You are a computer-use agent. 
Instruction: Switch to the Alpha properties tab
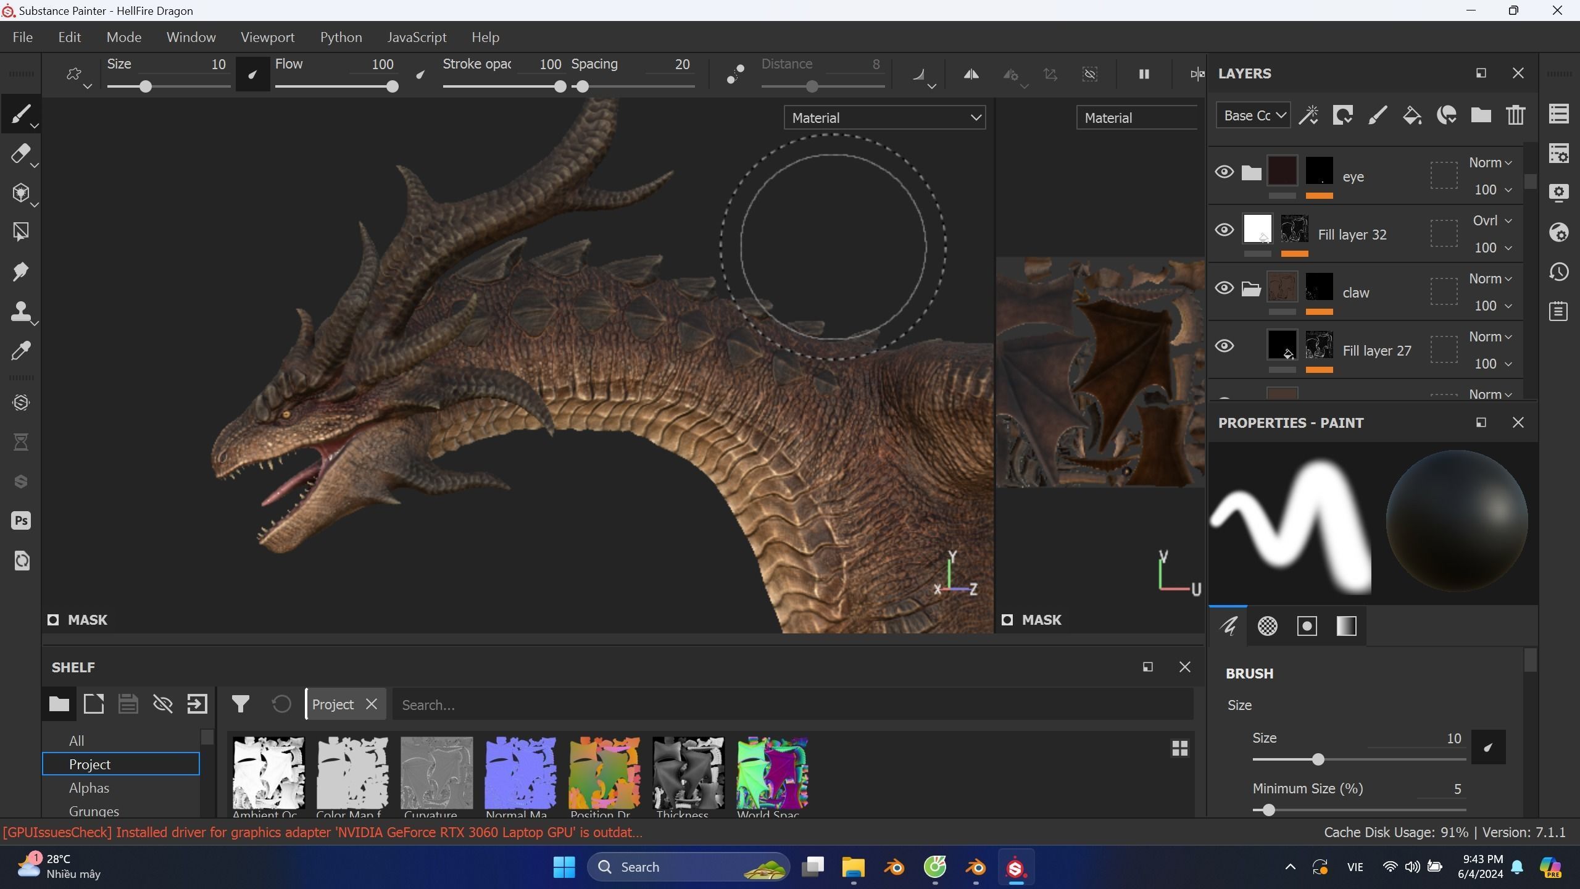point(1267,626)
